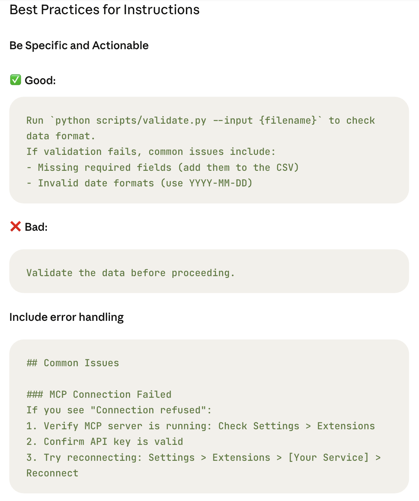This screenshot has height=501, width=419.
Task: Click the word Reconnect on the last line
Action: [x=52, y=473]
